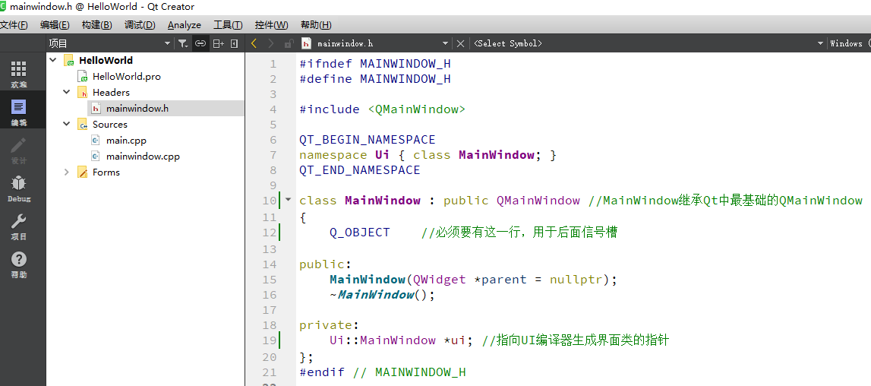Select mainwindow.cpp in project tree
Image resolution: width=871 pixels, height=386 pixels.
[143, 157]
